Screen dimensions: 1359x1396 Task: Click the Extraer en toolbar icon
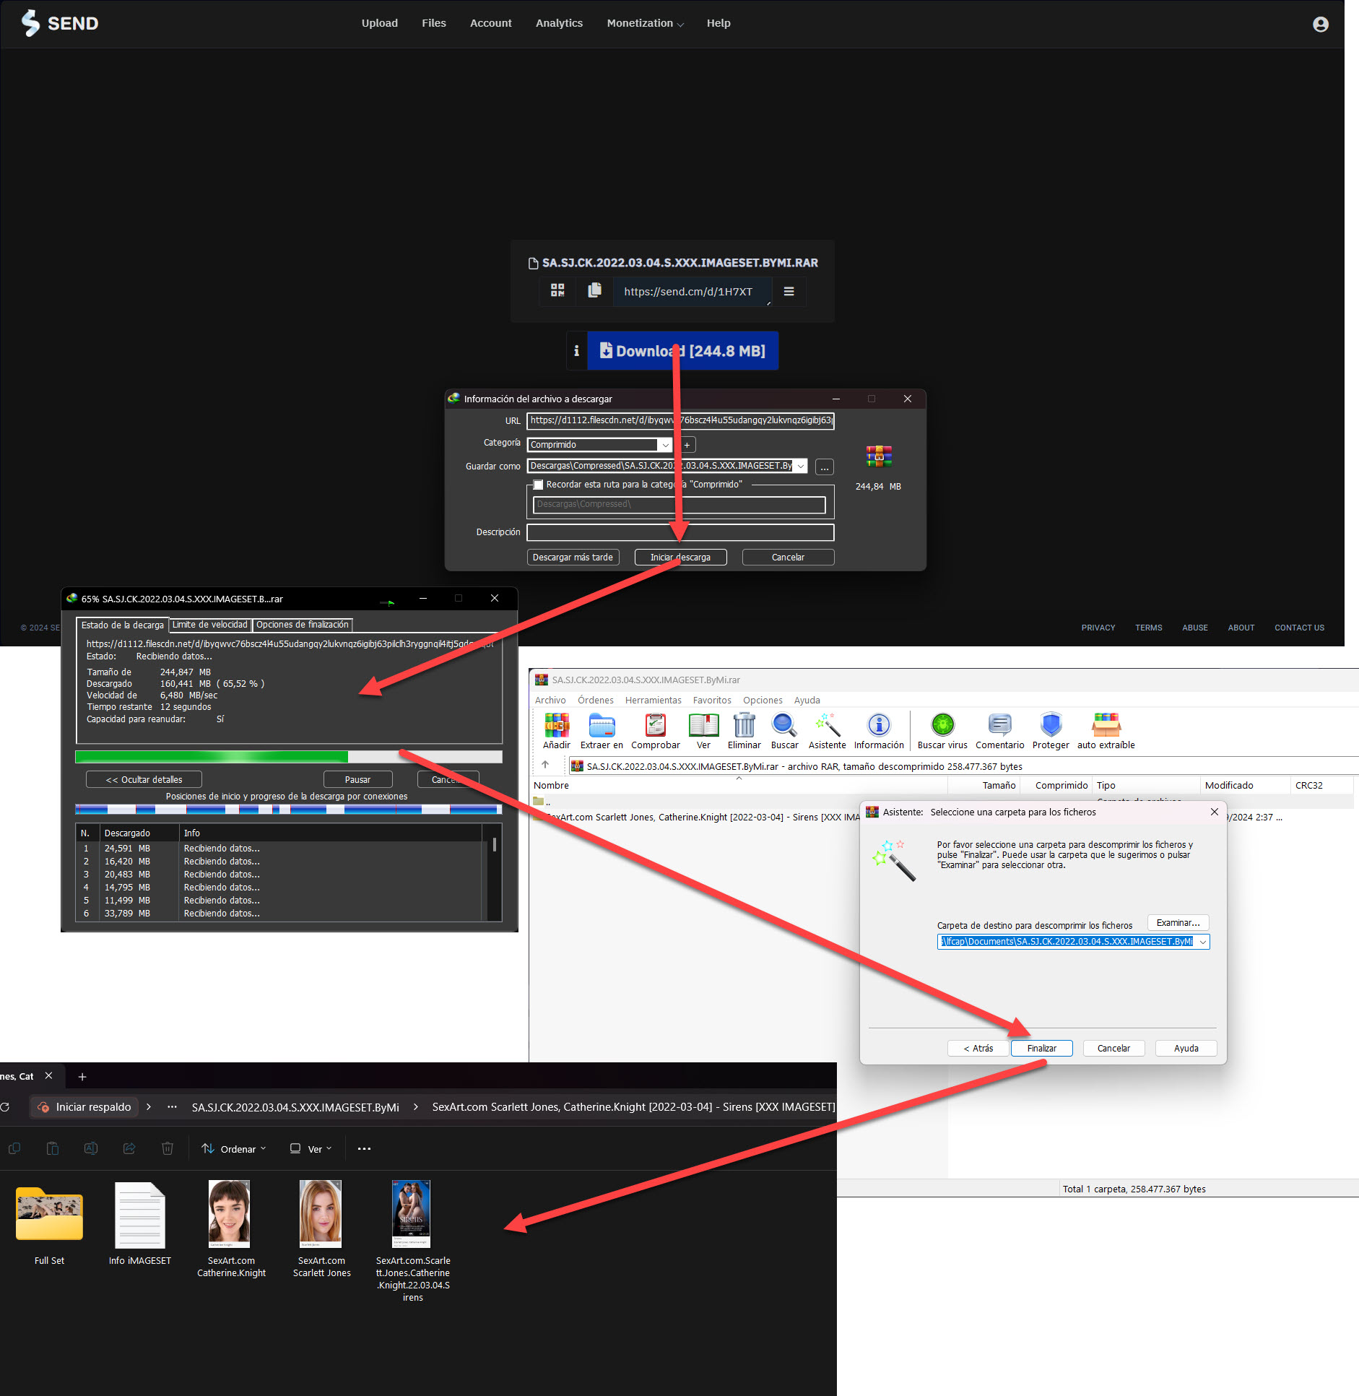click(602, 731)
